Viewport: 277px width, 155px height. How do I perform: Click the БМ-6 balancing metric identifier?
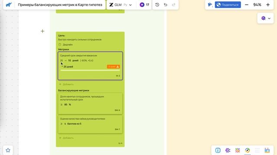(117, 110)
